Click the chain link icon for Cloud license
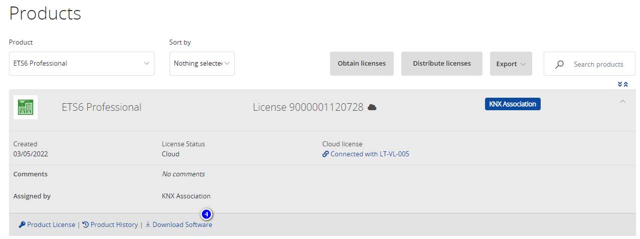Image resolution: width=640 pixels, height=239 pixels. coord(326,154)
